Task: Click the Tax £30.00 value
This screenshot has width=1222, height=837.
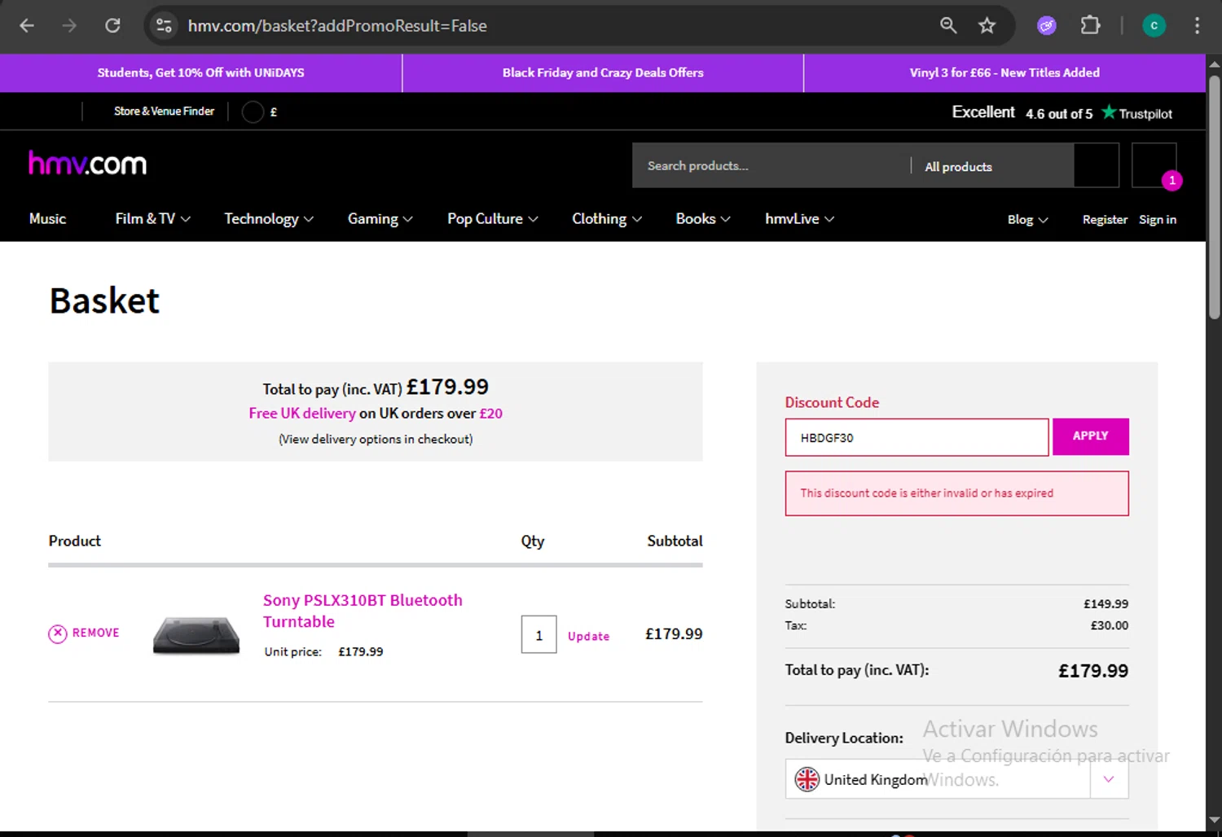Action: 1110,625
